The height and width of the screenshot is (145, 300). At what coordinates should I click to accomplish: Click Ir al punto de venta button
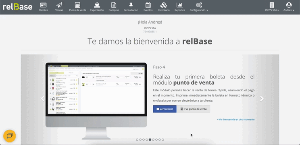click(x=194, y=109)
